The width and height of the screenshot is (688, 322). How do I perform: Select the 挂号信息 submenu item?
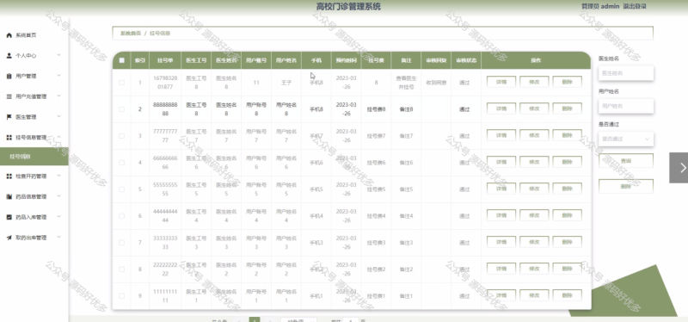34,157
